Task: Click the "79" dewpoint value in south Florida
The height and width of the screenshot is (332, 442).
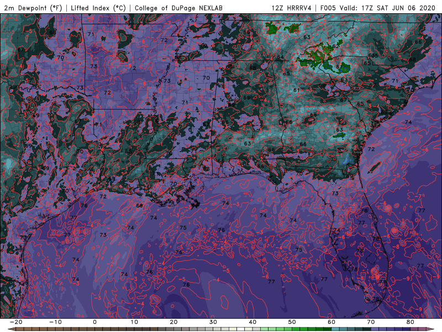Action: 383,282
